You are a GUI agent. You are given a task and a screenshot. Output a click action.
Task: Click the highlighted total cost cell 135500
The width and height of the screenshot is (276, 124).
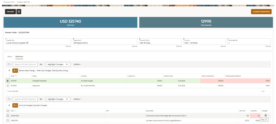pos(212,81)
